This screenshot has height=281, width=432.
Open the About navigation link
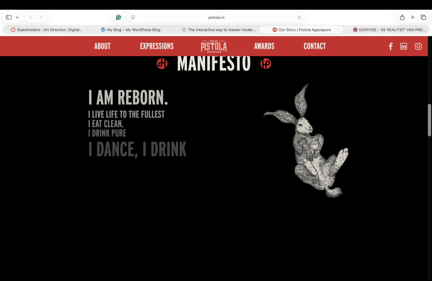[102, 46]
